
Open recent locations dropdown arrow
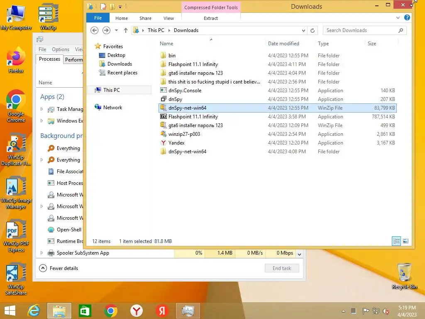(116, 30)
